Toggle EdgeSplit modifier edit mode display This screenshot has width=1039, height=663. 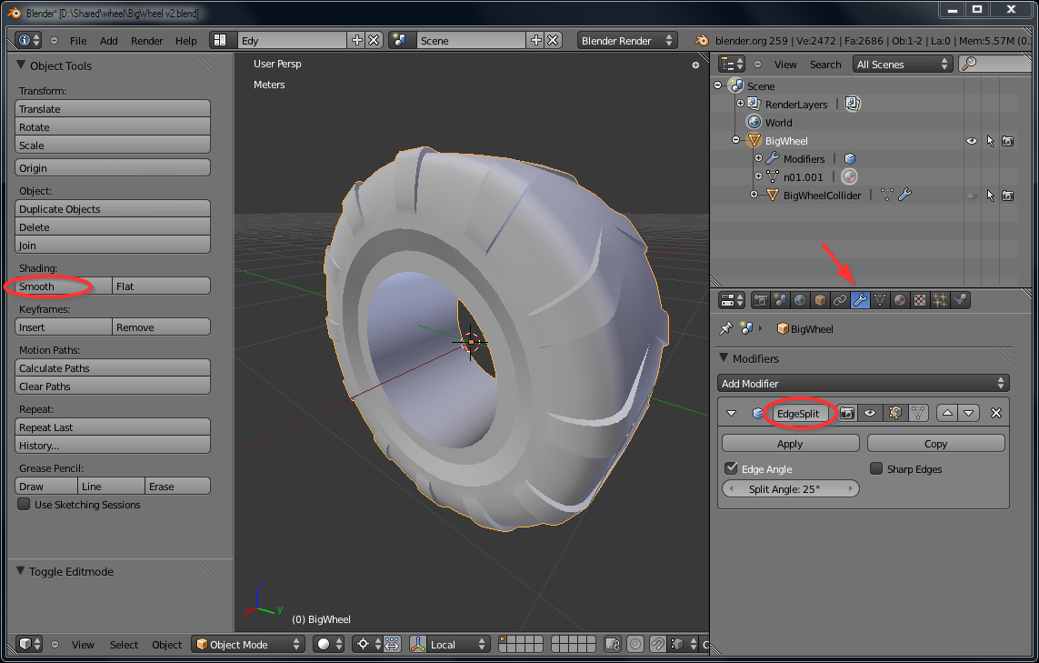coord(894,413)
